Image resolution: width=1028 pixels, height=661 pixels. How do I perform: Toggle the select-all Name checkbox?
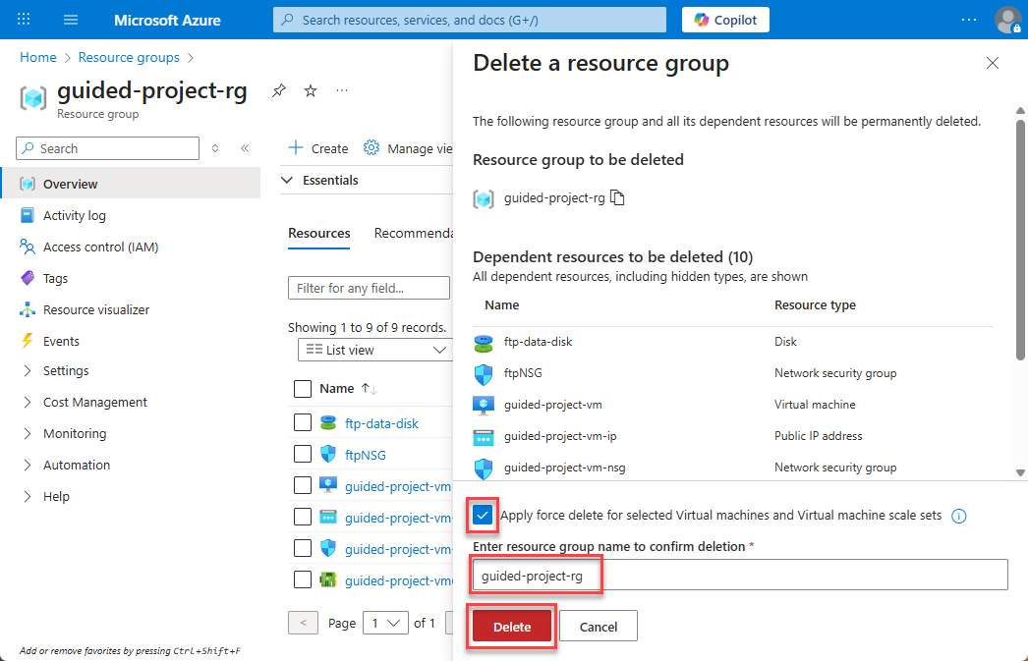click(x=303, y=389)
